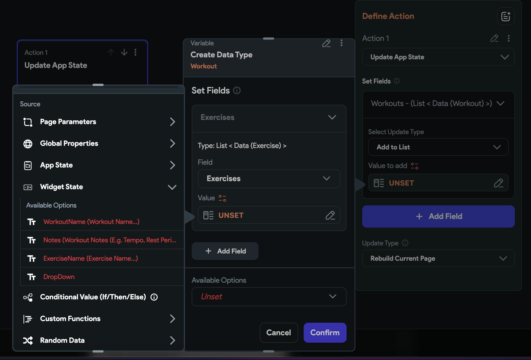Click the add note icon beside Define Action
Screen dimensions: 531x360
click(506, 16)
